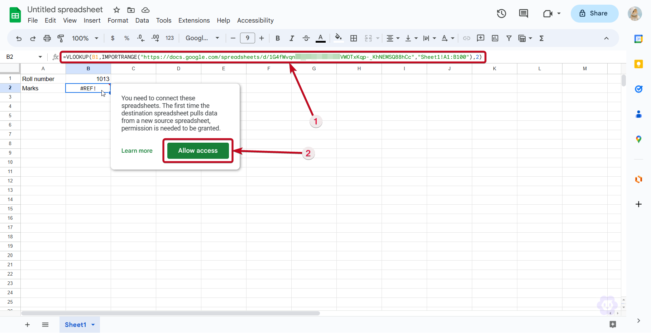
Task: Decrease font size with minus button
Action: pyautogui.click(x=233, y=38)
